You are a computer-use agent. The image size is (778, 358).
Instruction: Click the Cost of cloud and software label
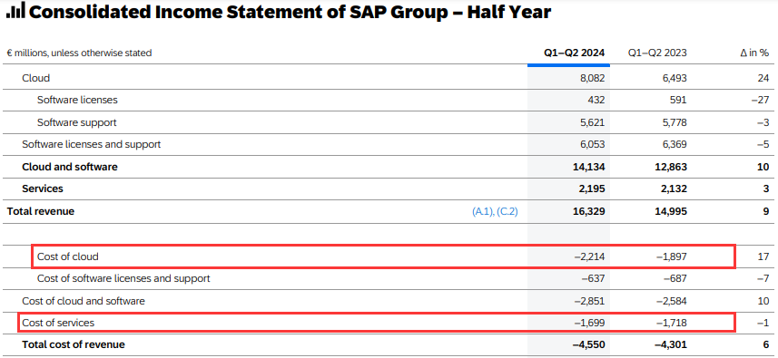tap(84, 301)
